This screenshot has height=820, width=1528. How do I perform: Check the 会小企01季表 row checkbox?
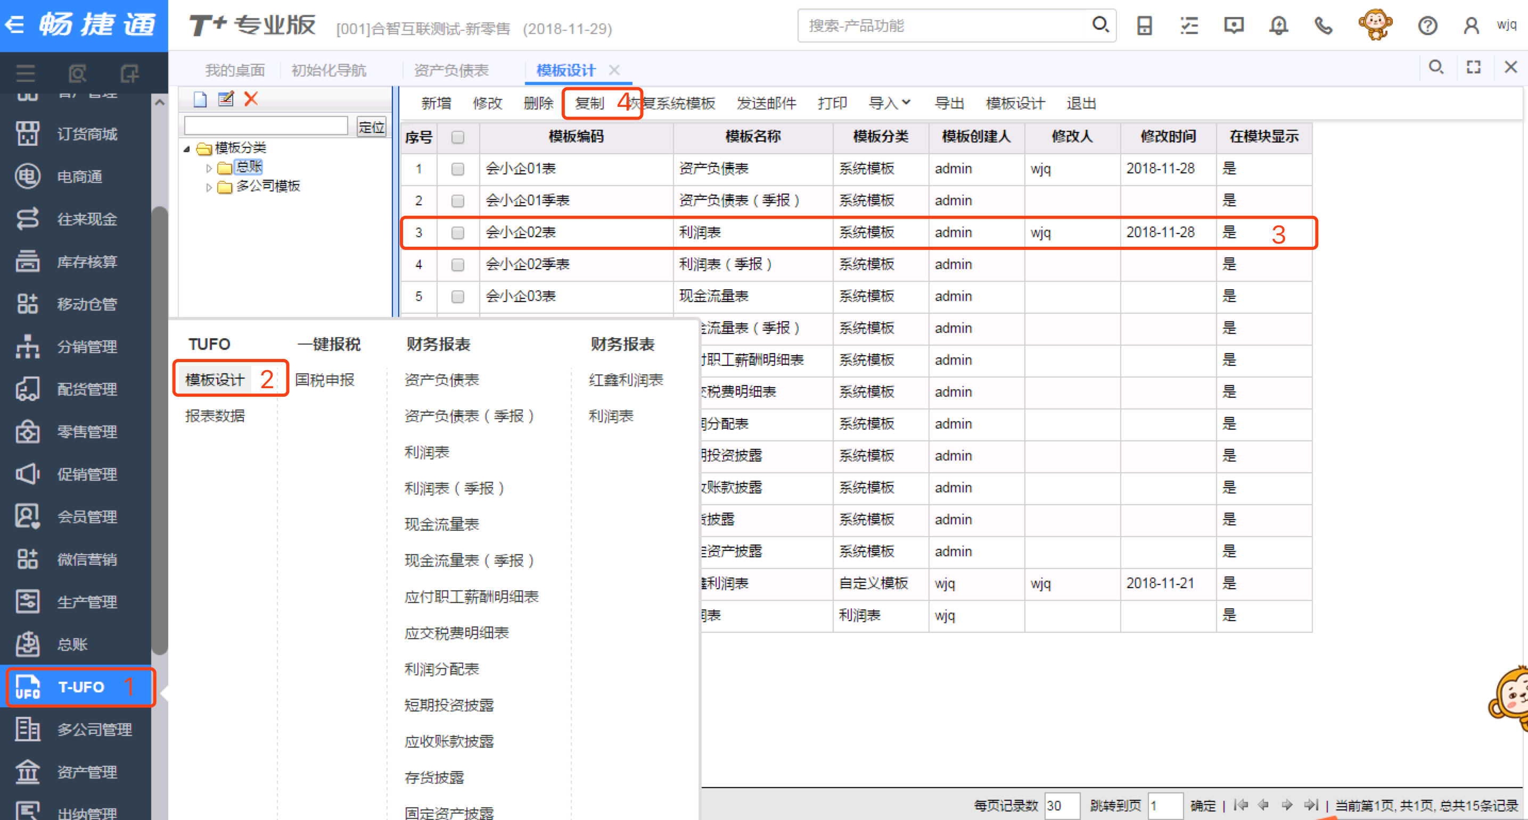457,201
